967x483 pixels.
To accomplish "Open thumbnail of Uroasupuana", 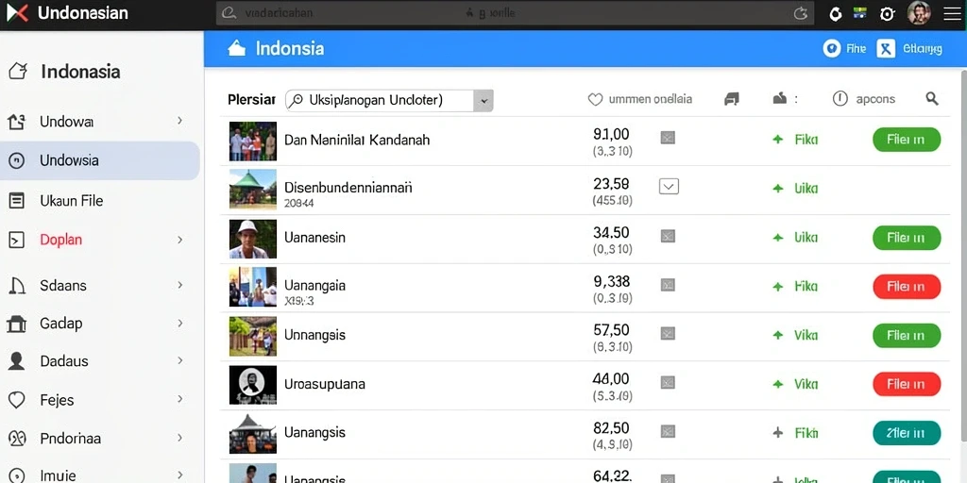I will point(253,385).
